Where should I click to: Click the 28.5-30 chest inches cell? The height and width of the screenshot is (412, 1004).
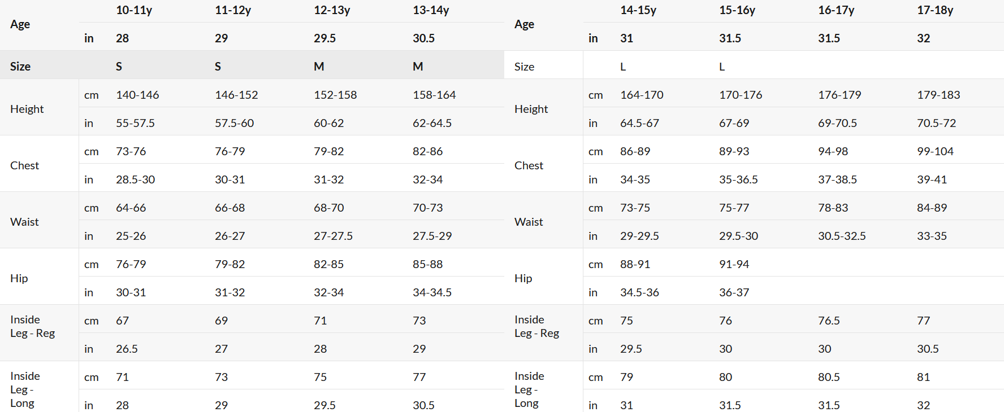135,179
